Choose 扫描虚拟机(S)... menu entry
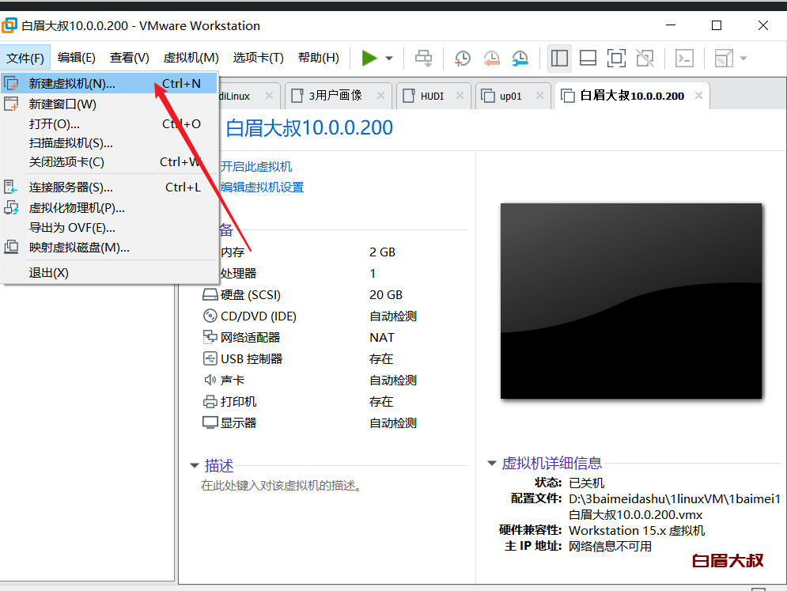 109,143
